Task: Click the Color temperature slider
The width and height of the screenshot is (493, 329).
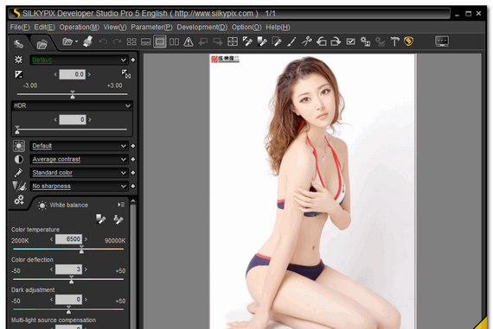Action: [68, 250]
